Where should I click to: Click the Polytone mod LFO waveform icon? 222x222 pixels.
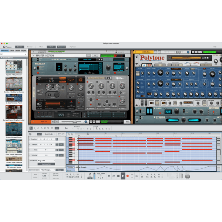pyautogui.click(x=149, y=94)
